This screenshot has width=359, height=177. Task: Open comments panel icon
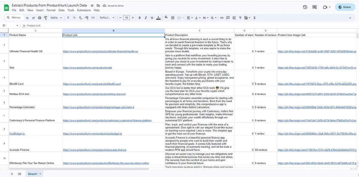point(314,7)
